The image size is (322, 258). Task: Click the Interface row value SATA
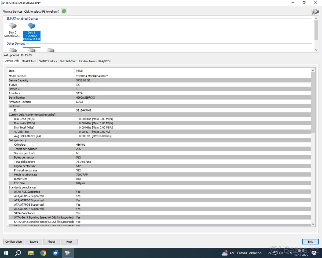[79, 93]
